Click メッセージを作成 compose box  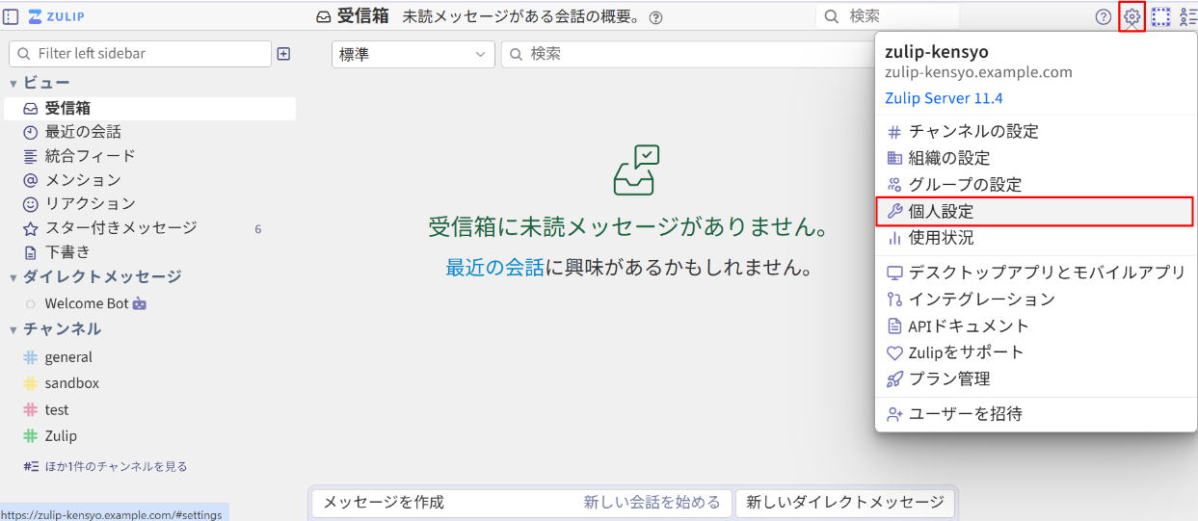click(521, 503)
